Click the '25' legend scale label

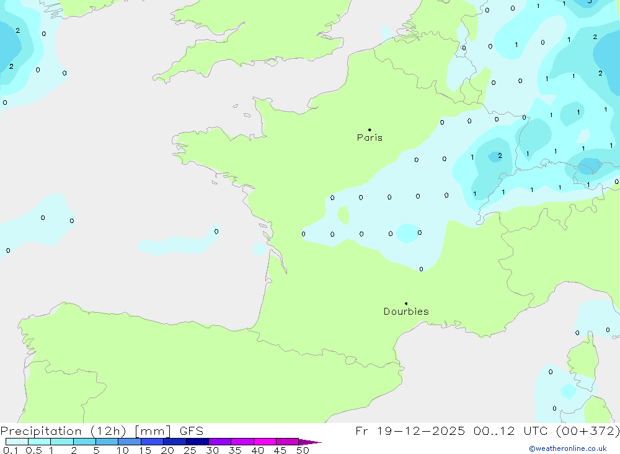click(x=190, y=450)
